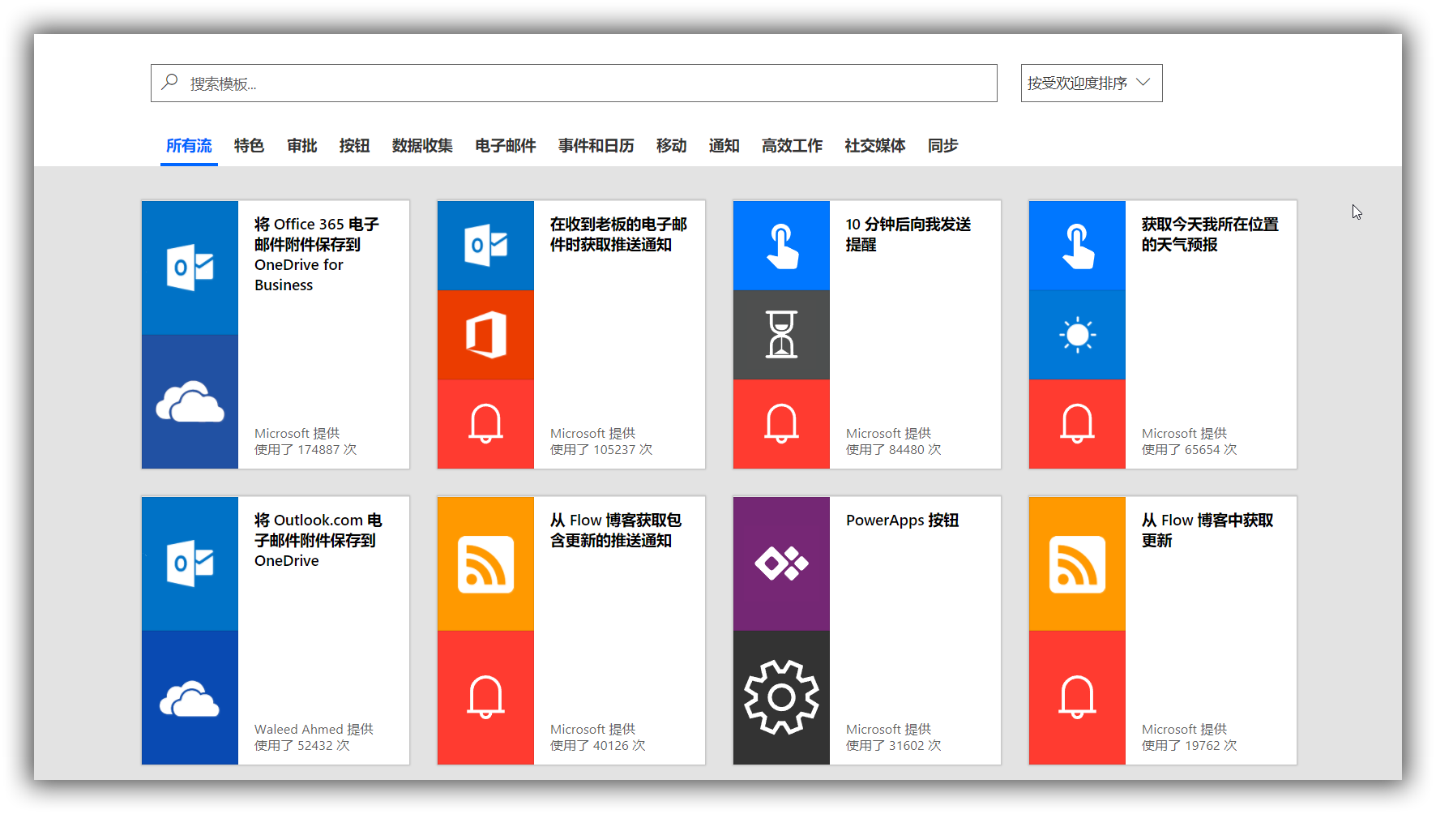Screen dimensions: 1436x814
Task: Click 使用了 105237 次 usage text
Action: (x=601, y=449)
